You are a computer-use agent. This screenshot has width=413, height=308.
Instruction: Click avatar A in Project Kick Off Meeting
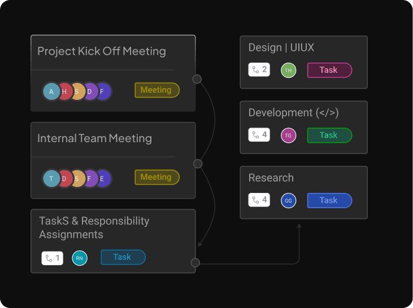[x=51, y=91]
